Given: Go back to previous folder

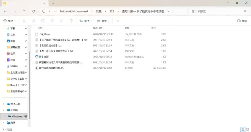Looking at the screenshot, I should (x=5, y=11).
